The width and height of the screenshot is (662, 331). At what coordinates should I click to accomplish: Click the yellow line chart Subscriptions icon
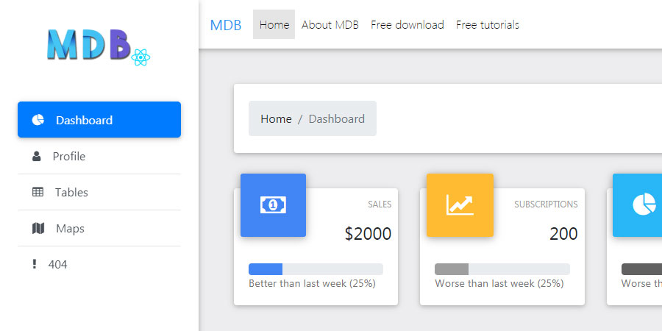[460, 205]
